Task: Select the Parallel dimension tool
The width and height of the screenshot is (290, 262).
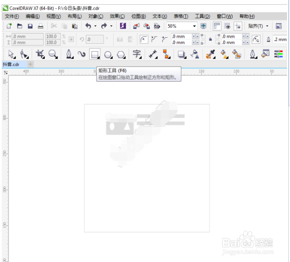Action: pos(153,54)
